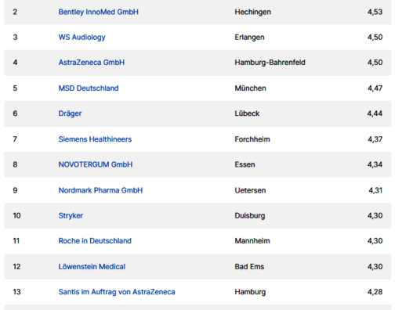Select rank number 10 in the table

click(x=16, y=215)
